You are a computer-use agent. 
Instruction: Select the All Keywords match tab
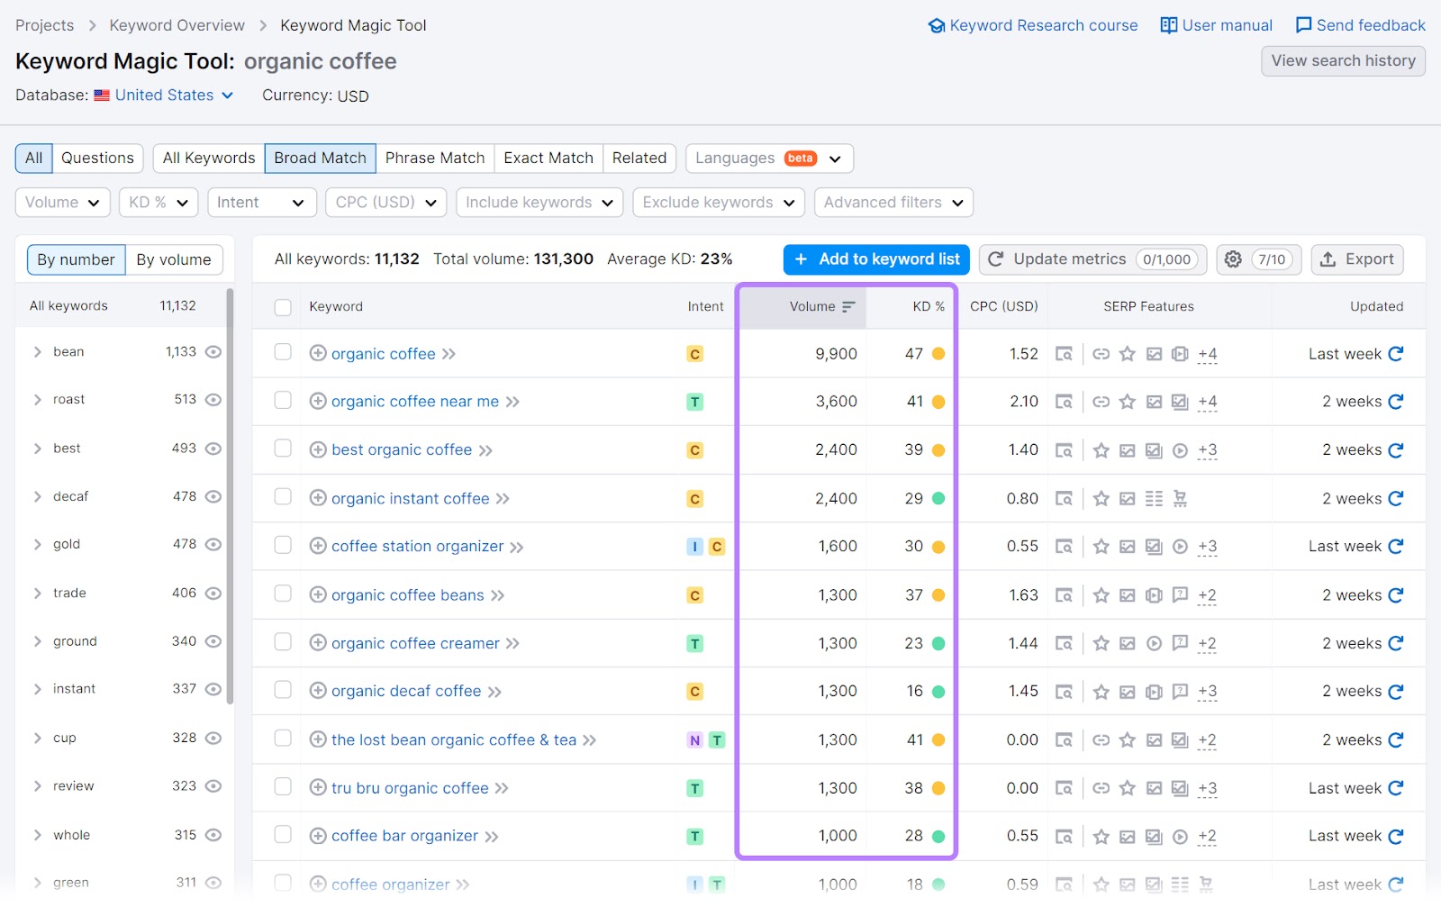click(209, 159)
